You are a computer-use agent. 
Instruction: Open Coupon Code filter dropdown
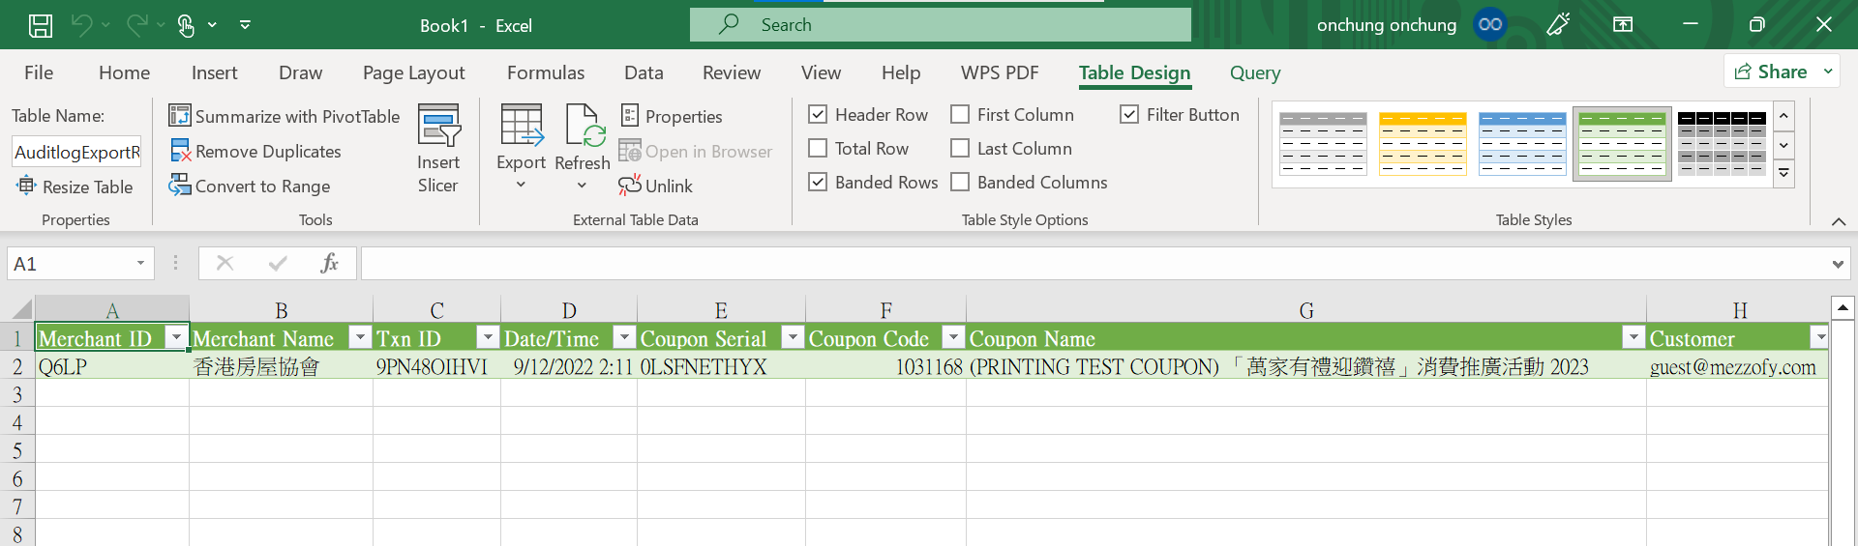click(x=953, y=337)
